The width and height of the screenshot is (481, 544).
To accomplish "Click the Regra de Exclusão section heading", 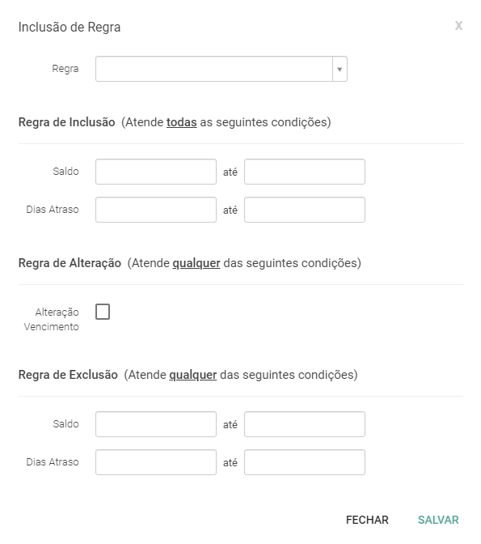I will (68, 375).
